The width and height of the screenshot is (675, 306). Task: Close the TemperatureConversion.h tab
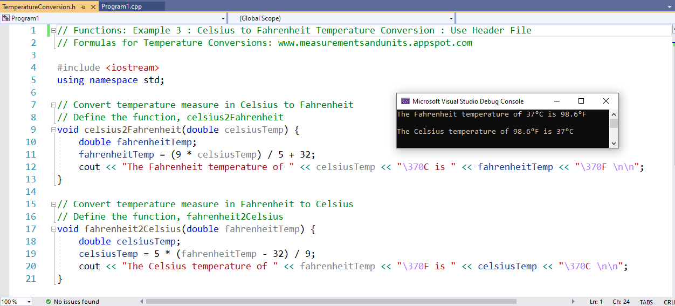(x=92, y=7)
